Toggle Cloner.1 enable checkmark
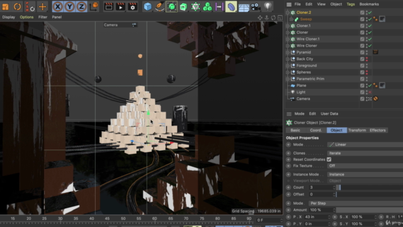The image size is (403, 227). point(370,26)
